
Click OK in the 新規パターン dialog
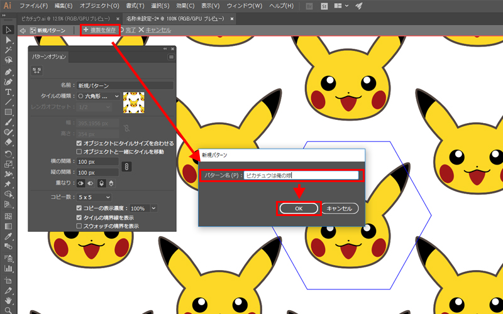point(299,208)
